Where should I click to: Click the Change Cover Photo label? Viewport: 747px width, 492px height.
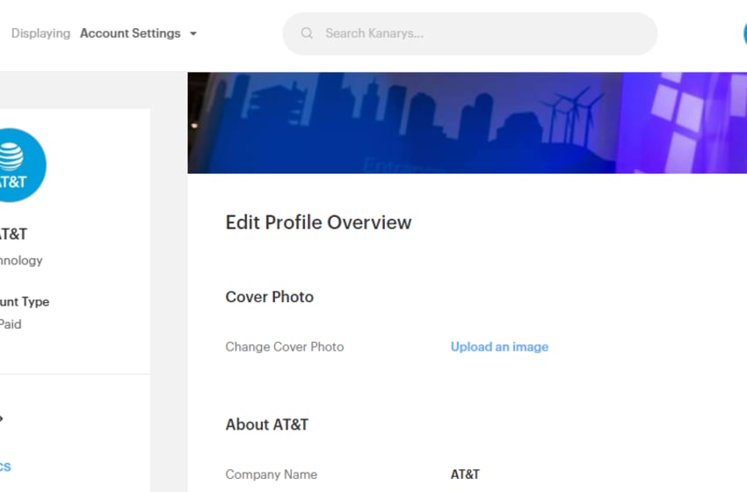click(285, 347)
